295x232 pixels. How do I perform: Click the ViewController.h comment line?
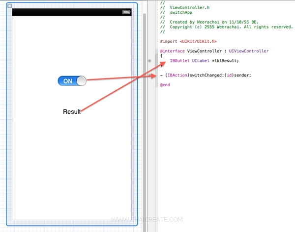[185, 7]
